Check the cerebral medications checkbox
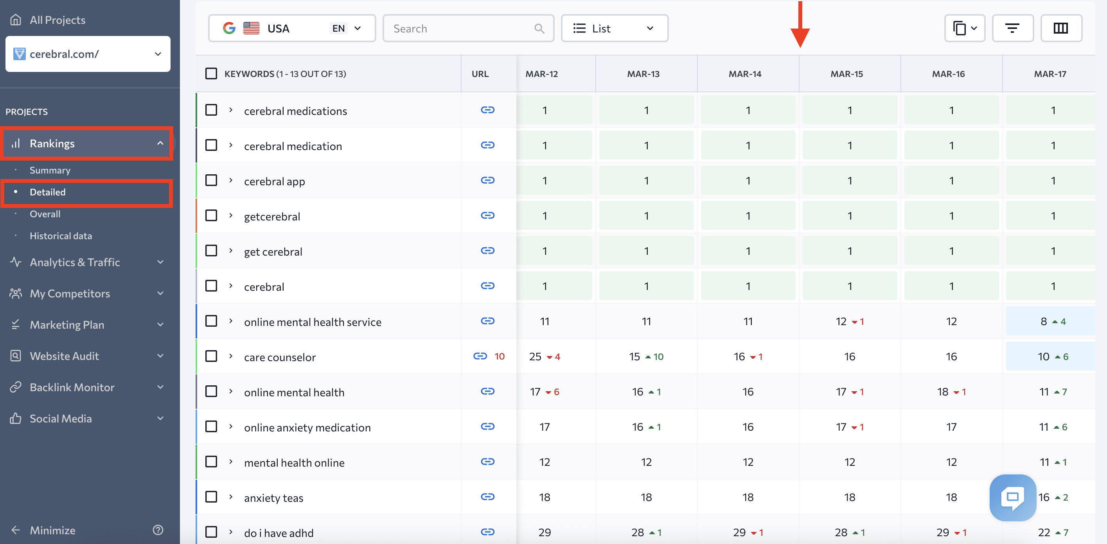1107x544 pixels. 211,110
